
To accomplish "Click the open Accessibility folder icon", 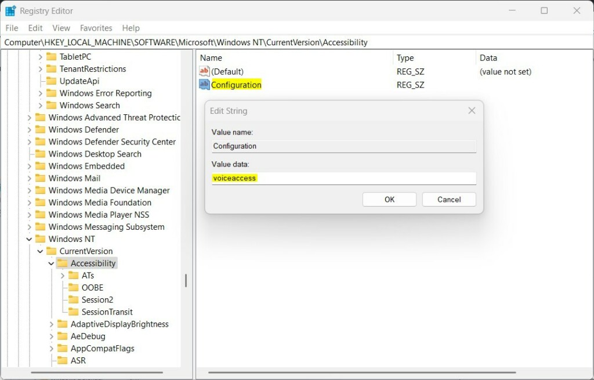I will pos(62,263).
